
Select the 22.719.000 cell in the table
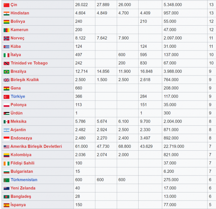pyautogui.click(x=174, y=146)
